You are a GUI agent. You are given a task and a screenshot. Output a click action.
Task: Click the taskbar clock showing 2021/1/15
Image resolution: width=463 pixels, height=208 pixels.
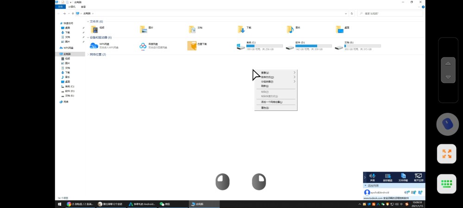417,204
